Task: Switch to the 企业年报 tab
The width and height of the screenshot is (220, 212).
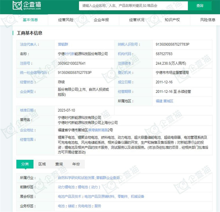Action: pos(101,20)
